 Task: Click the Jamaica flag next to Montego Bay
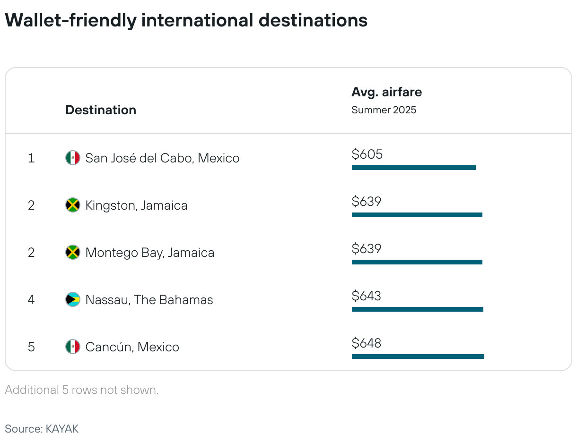(73, 252)
